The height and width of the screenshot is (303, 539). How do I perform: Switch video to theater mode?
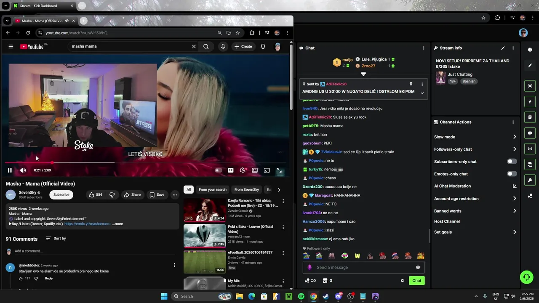pyautogui.click(x=255, y=170)
